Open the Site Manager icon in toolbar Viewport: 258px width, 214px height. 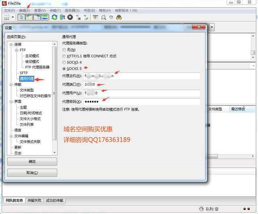[6, 17]
